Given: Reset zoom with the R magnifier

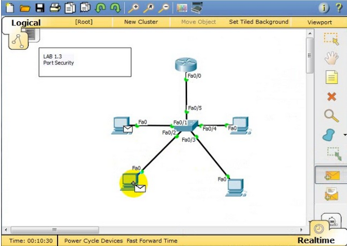Looking at the screenshot, I should click(x=149, y=8).
